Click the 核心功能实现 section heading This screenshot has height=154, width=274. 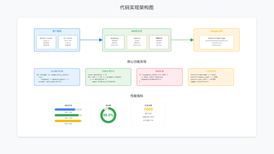point(137,62)
